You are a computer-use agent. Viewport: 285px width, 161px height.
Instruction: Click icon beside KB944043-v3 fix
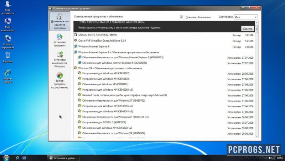pos(79,111)
